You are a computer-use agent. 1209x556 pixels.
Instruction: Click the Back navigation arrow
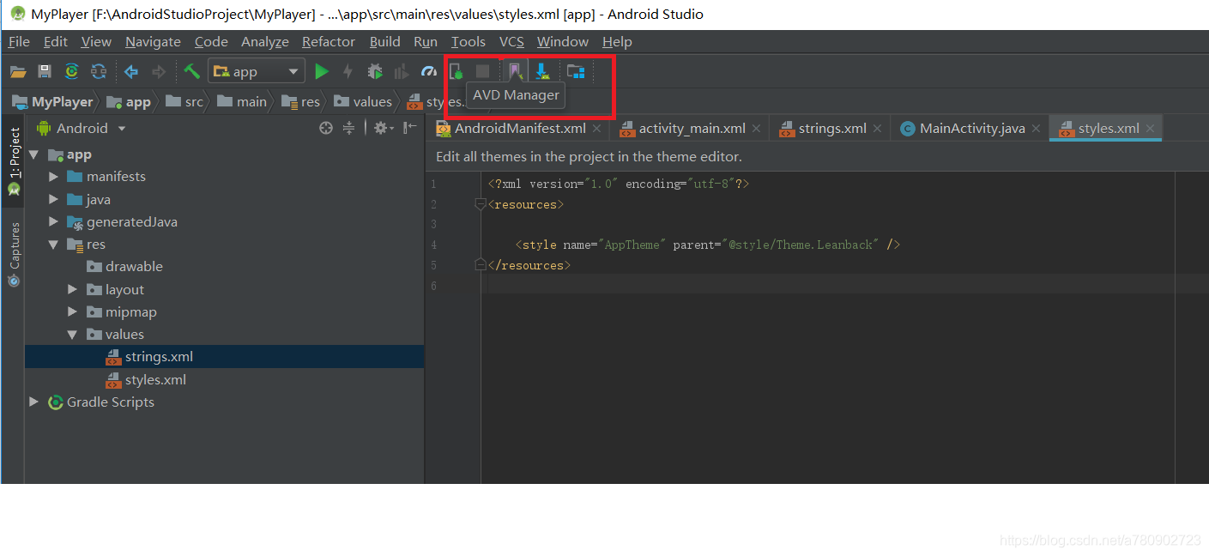(x=131, y=72)
